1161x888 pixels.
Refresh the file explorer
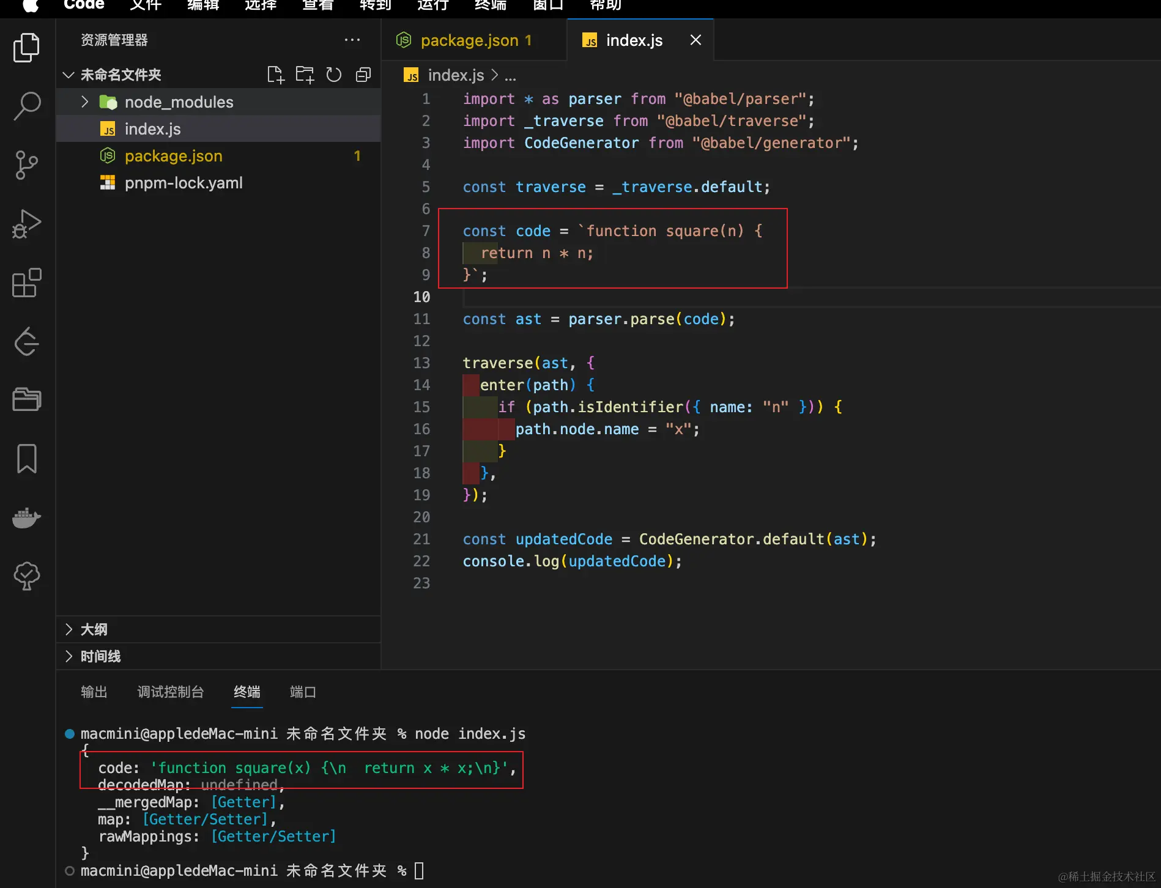(x=334, y=75)
